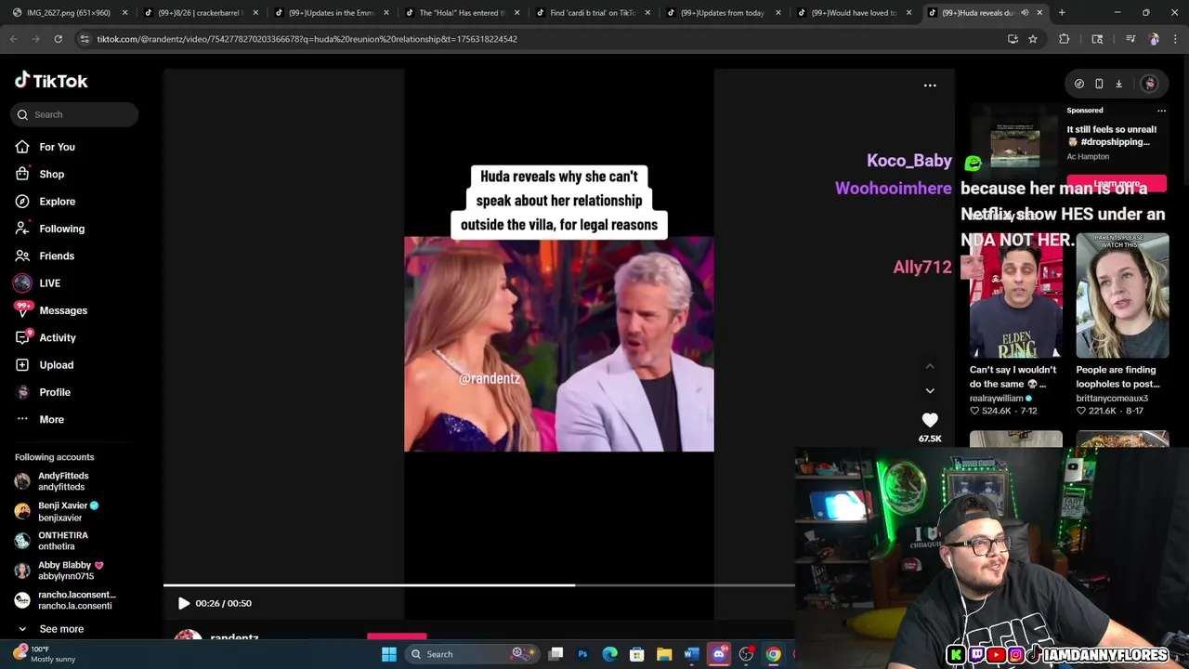Open the sponsored ad options menu
Image resolution: width=1189 pixels, height=669 pixels.
pos(1161,111)
